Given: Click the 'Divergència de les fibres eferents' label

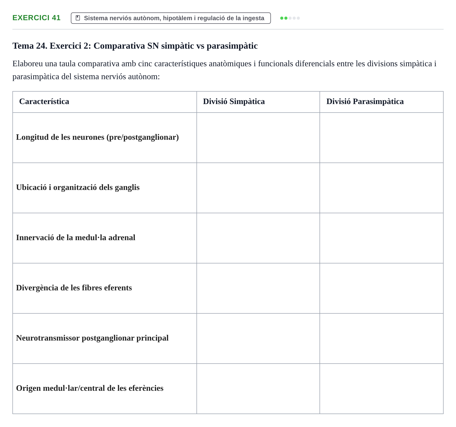Looking at the screenshot, I should point(74,288).
